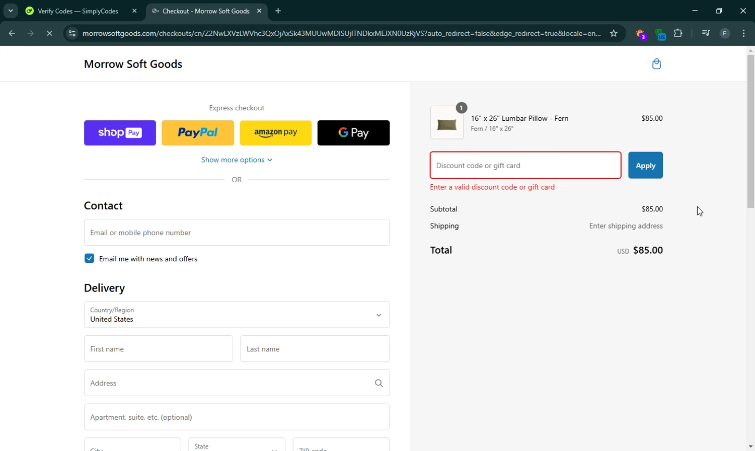Click the 'Express checkout' label
755x451 pixels.
click(x=237, y=108)
